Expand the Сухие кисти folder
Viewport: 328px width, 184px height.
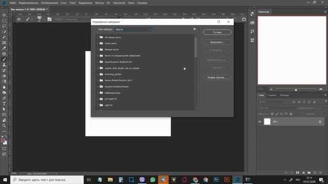click(98, 43)
